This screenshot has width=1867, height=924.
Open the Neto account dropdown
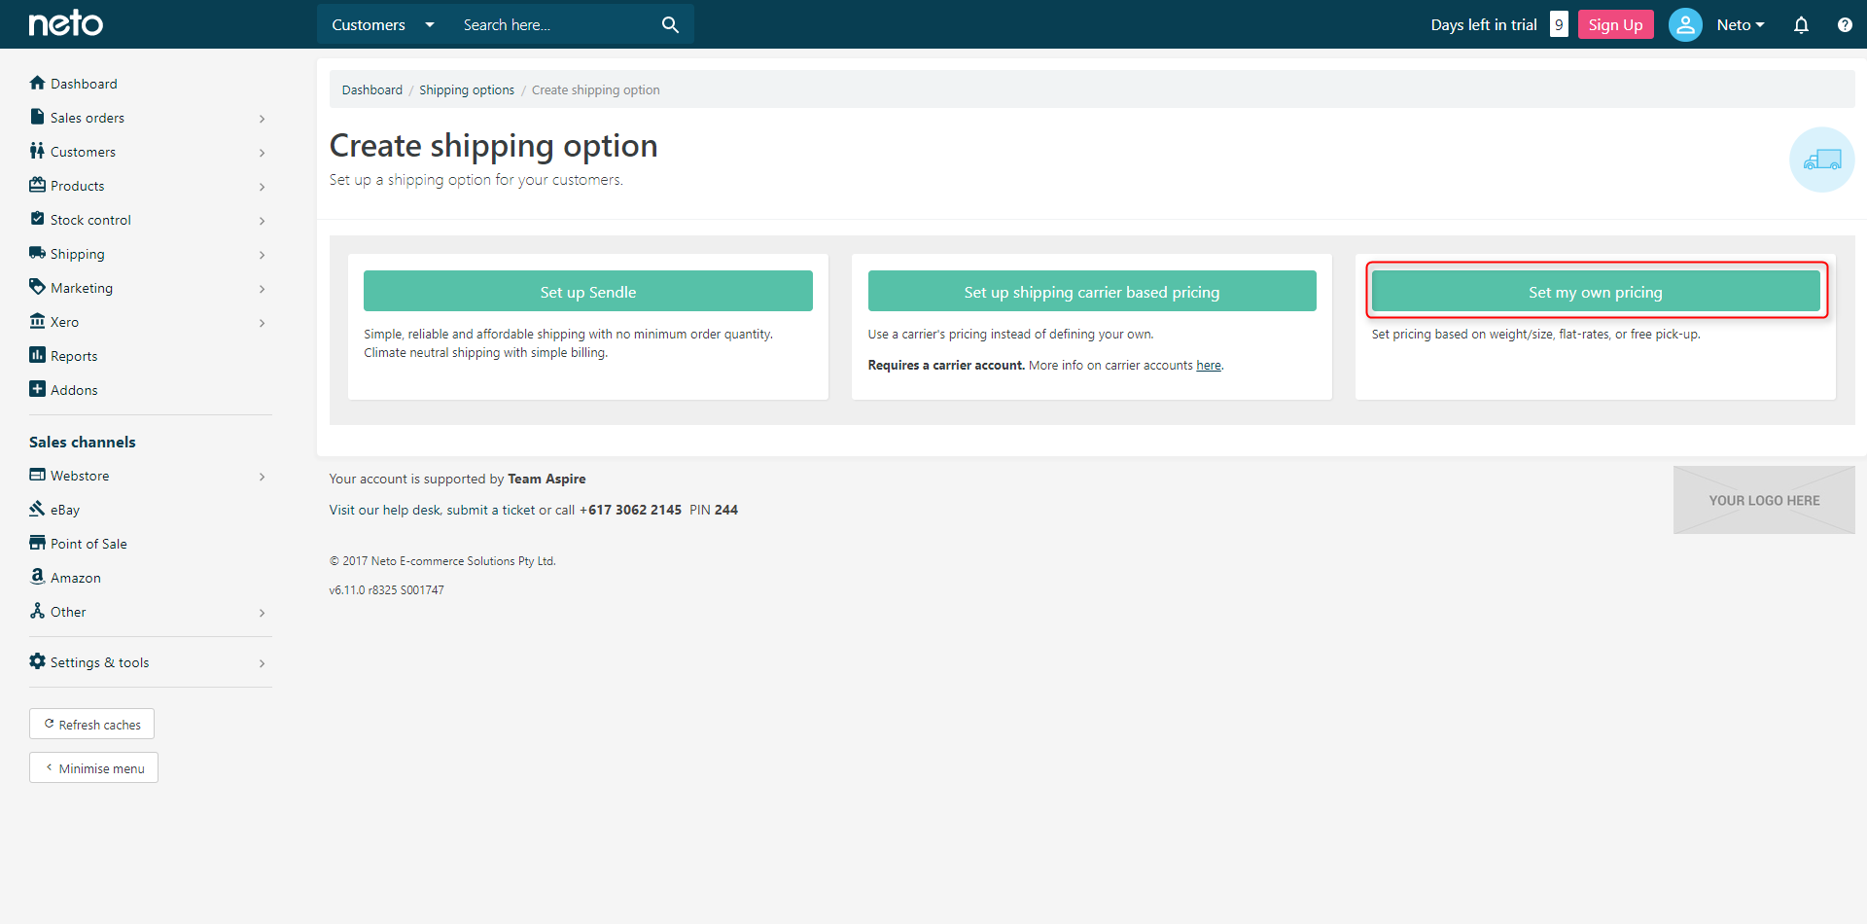click(x=1741, y=25)
